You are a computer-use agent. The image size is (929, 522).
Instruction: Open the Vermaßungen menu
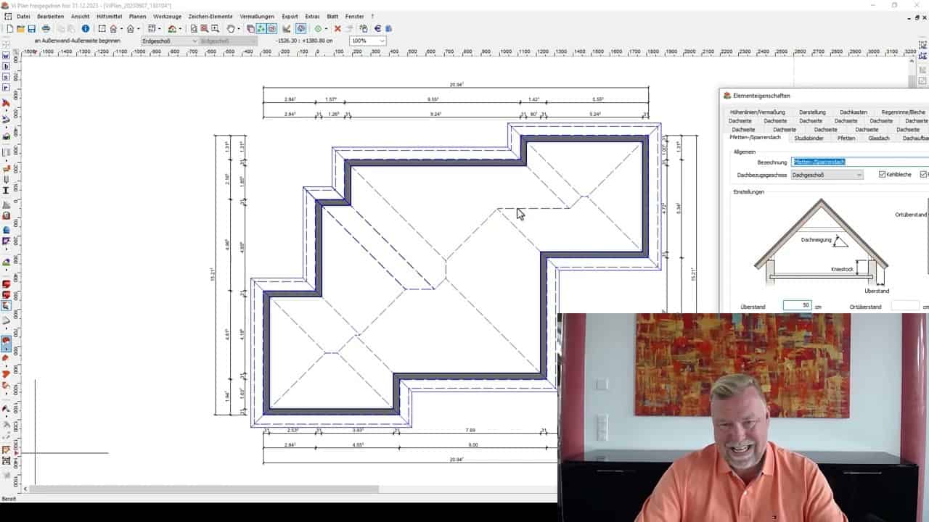(258, 16)
